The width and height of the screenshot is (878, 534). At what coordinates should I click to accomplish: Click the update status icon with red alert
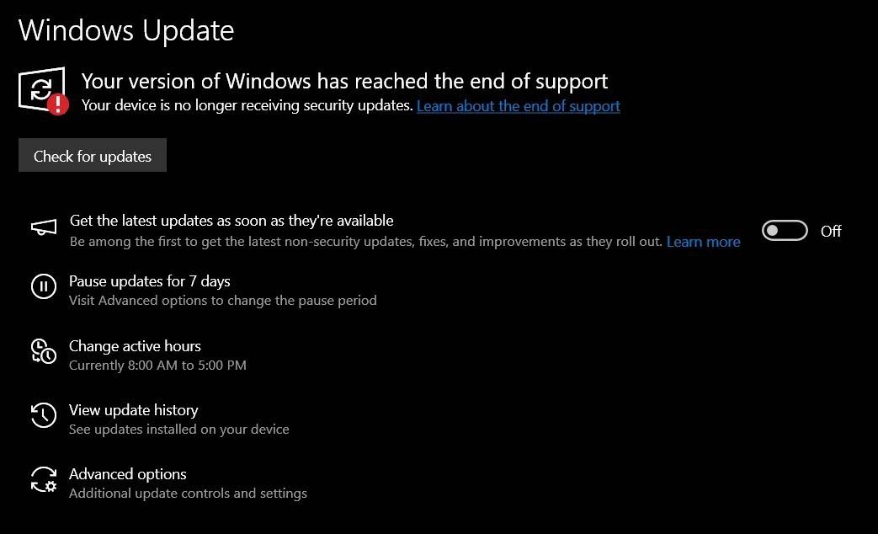tap(42, 91)
